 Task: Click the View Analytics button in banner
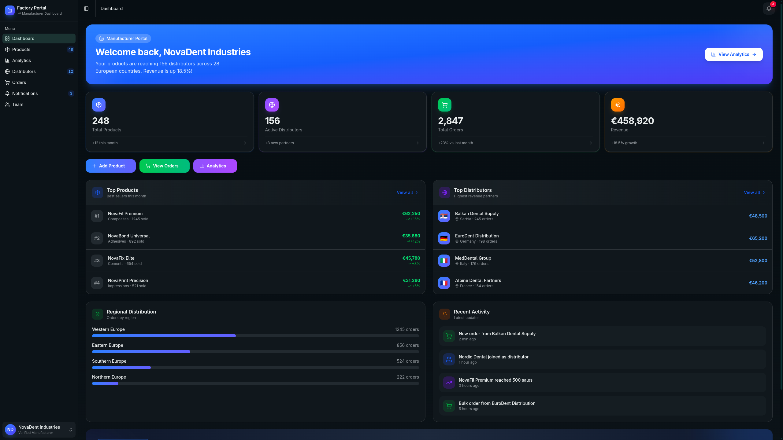(733, 54)
